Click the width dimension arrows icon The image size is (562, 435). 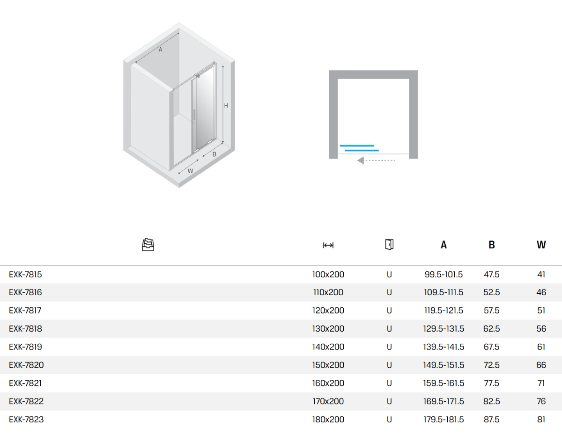click(x=328, y=245)
